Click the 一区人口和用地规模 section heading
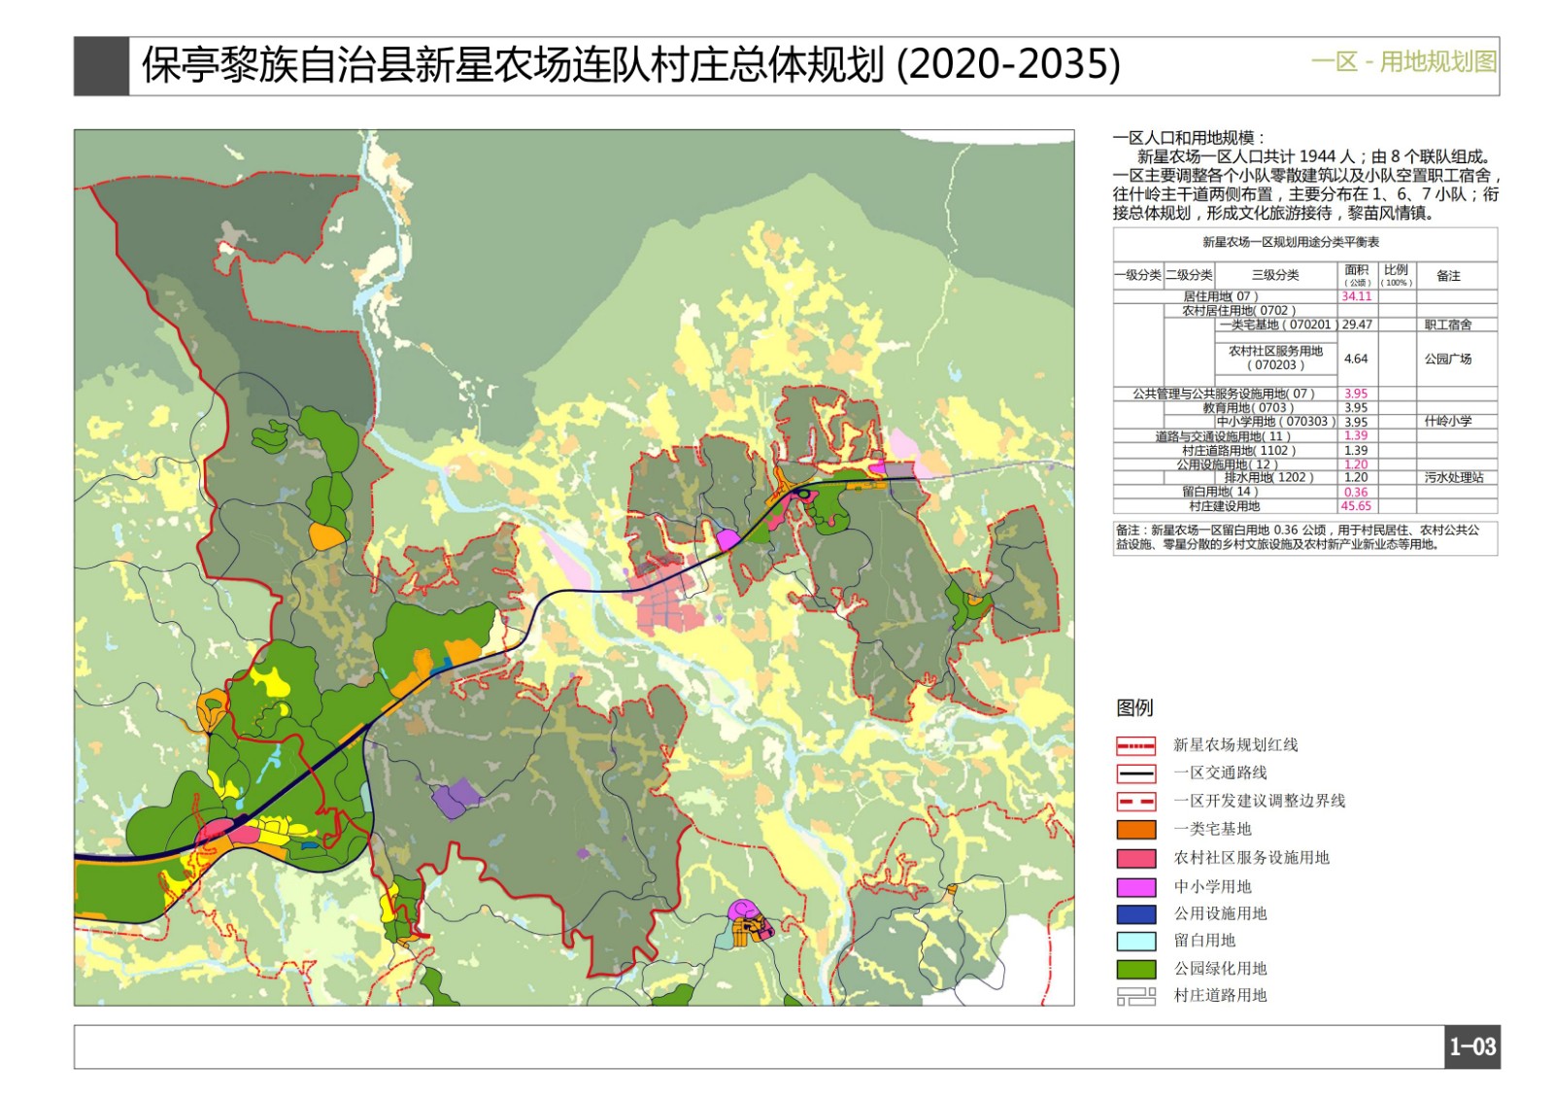The height and width of the screenshot is (1099, 1554). (1189, 138)
